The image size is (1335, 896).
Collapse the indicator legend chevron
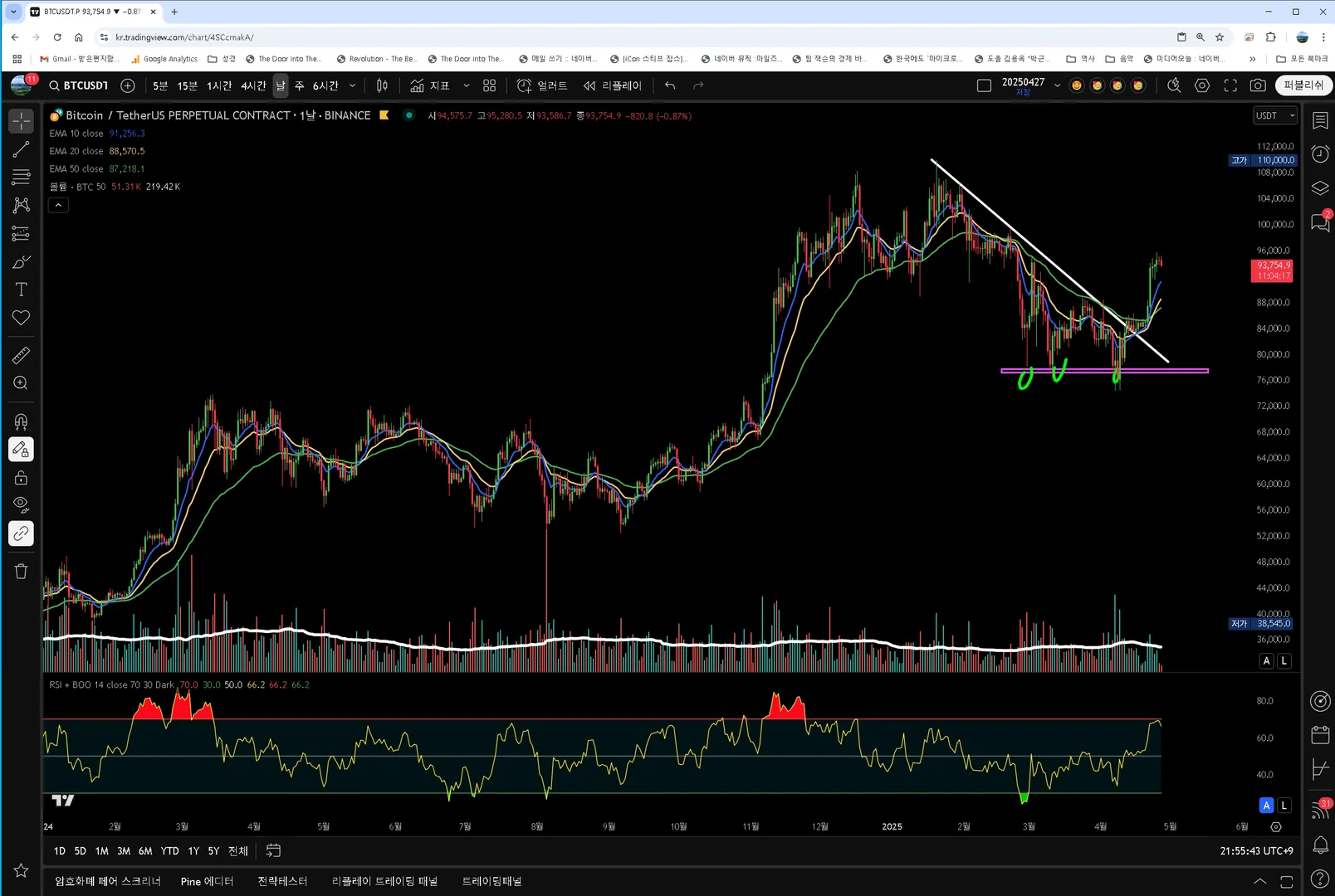(x=58, y=205)
